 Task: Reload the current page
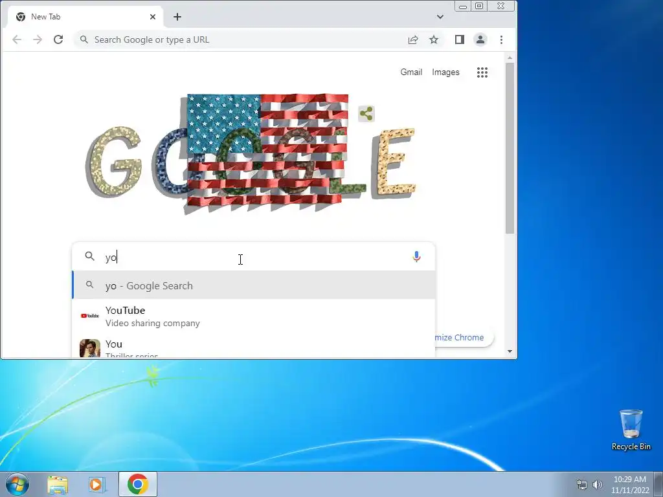click(58, 39)
